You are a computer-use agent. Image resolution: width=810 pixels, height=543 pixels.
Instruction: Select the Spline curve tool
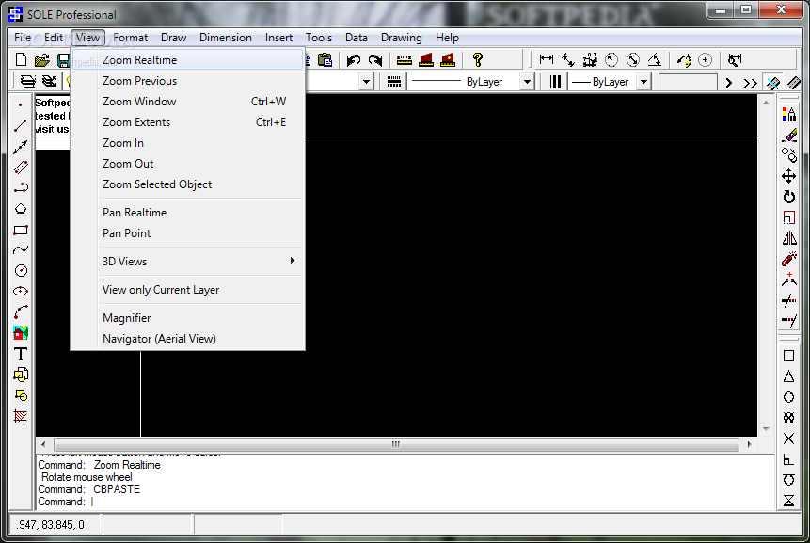tap(21, 250)
